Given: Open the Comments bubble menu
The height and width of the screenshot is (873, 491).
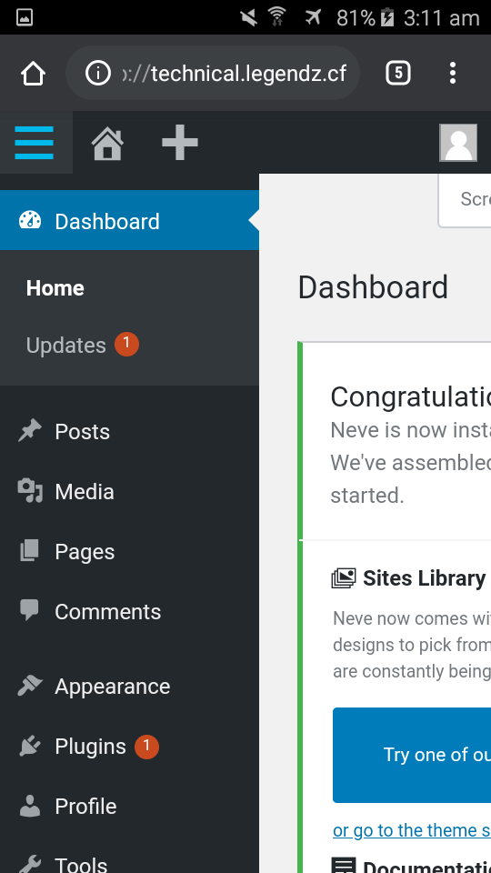Looking at the screenshot, I should 129,612.
